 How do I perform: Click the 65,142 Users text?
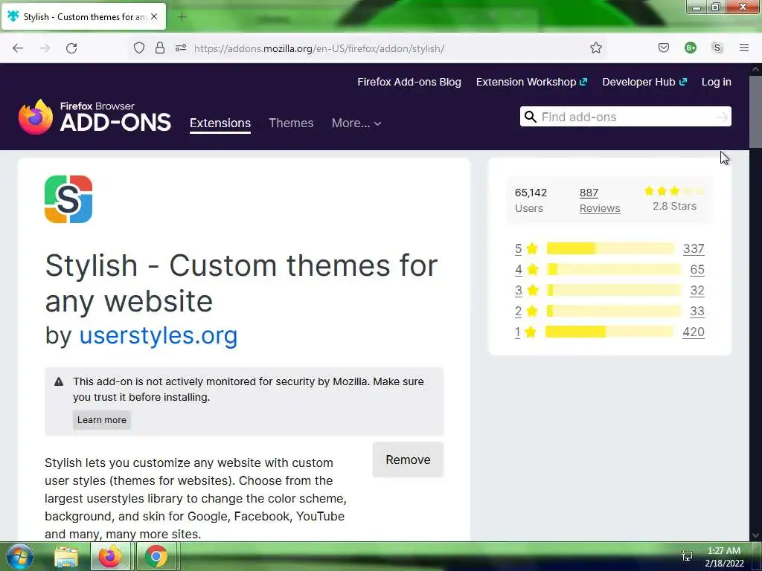(x=531, y=200)
